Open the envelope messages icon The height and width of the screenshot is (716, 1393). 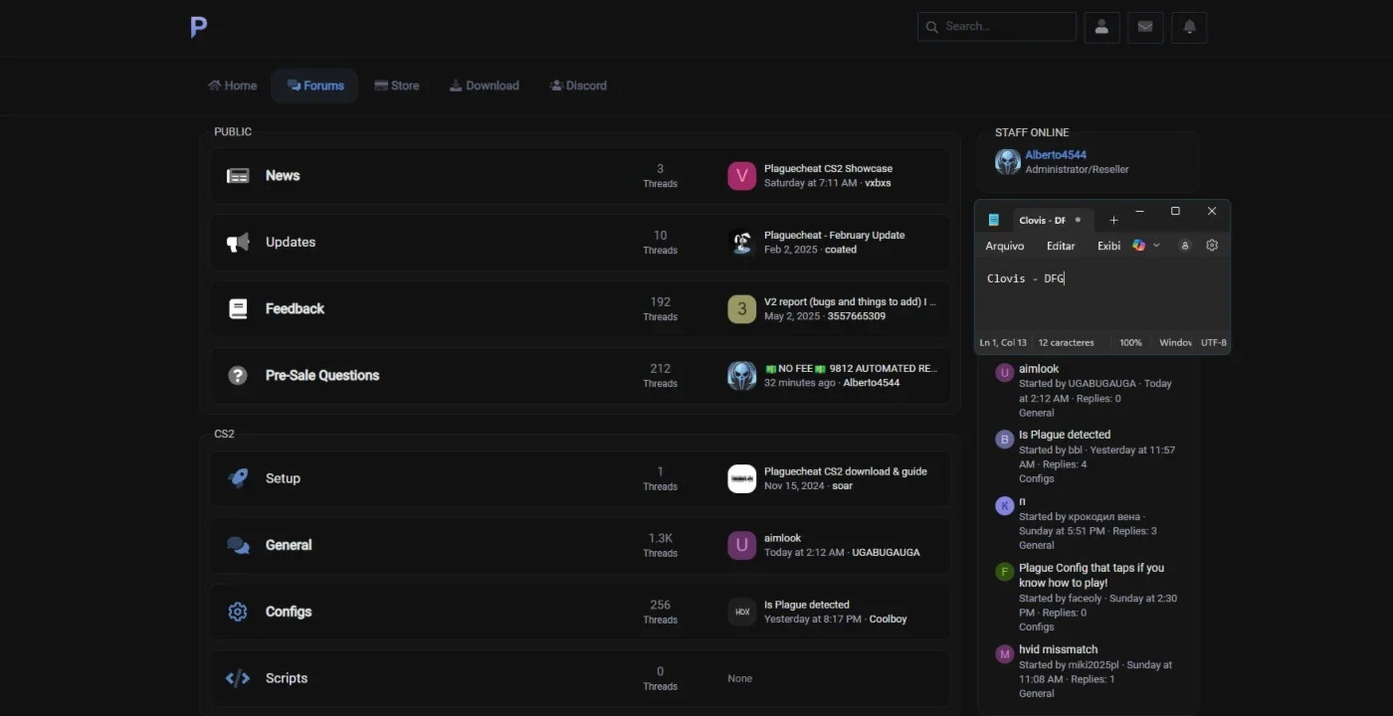pyautogui.click(x=1145, y=27)
